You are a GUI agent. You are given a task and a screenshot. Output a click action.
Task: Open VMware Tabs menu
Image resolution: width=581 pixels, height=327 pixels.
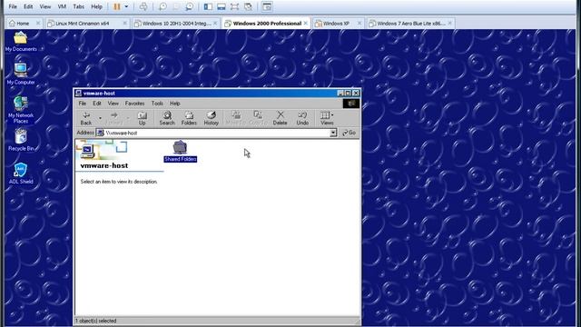click(x=79, y=6)
